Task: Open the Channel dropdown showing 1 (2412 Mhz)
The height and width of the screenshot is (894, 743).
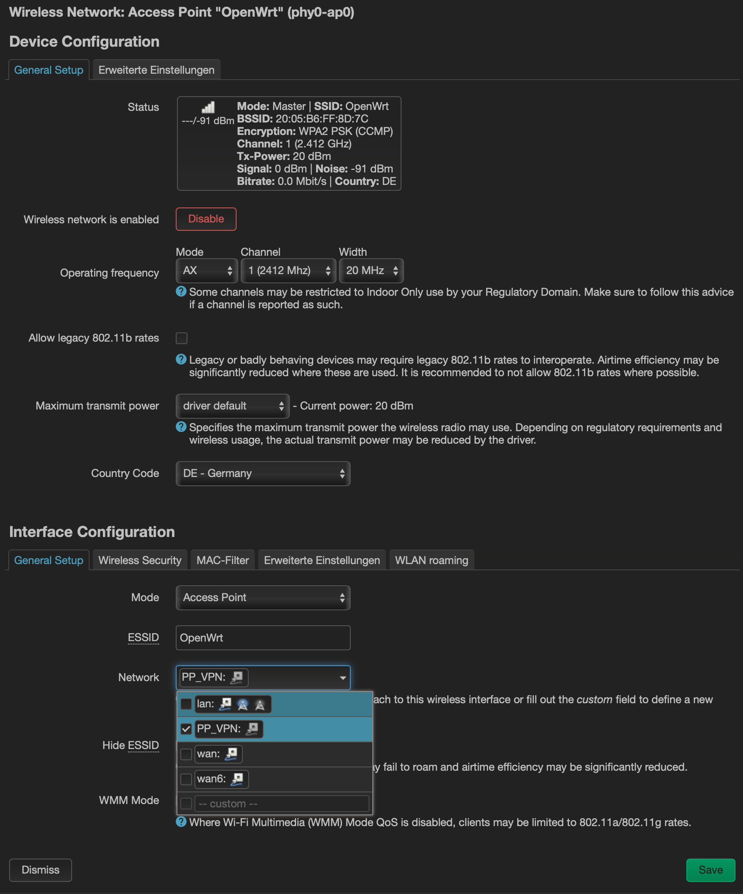Action: tap(289, 271)
